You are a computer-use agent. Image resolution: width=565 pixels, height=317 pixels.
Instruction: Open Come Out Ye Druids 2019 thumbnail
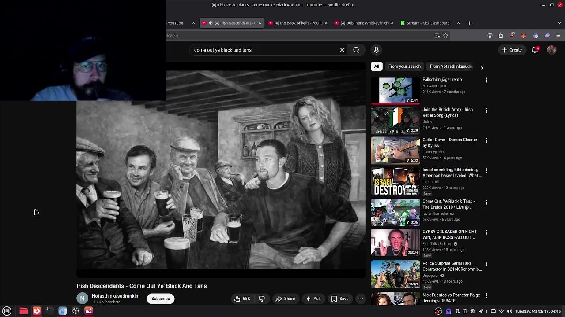pos(395,212)
